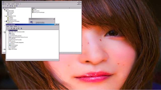161x90 pixels.
Task: Close the small Info dialog
Action: (x=54, y=19)
